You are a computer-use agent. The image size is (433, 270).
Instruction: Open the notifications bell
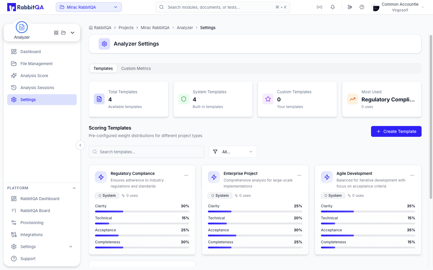pyautogui.click(x=333, y=7)
